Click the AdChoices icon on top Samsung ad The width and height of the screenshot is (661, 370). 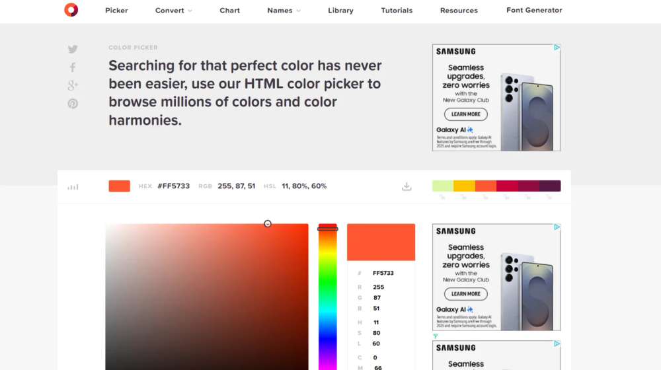point(557,48)
